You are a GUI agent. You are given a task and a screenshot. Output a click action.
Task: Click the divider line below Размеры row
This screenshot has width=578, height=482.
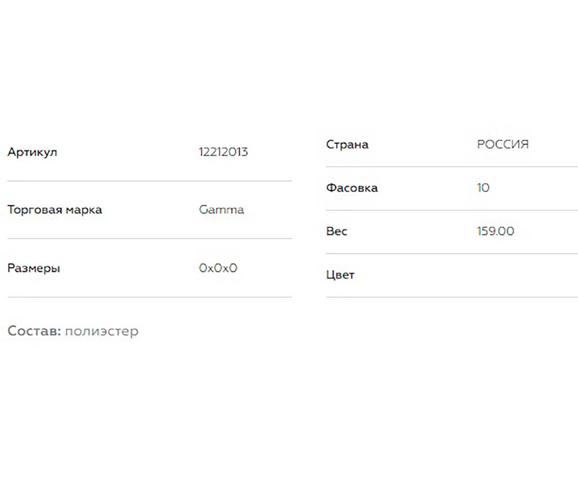point(149,297)
